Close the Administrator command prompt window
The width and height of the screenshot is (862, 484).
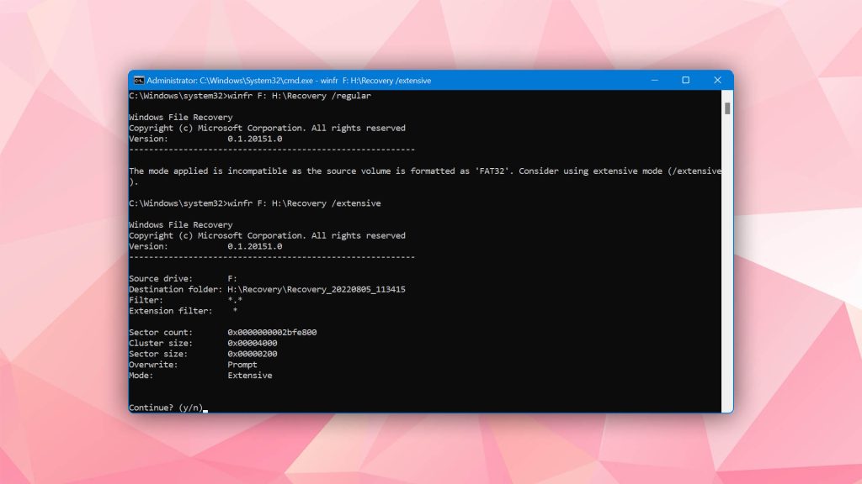717,80
